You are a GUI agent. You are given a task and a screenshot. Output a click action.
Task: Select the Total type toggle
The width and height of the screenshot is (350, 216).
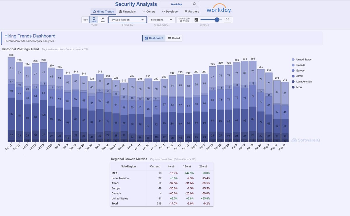94,20
